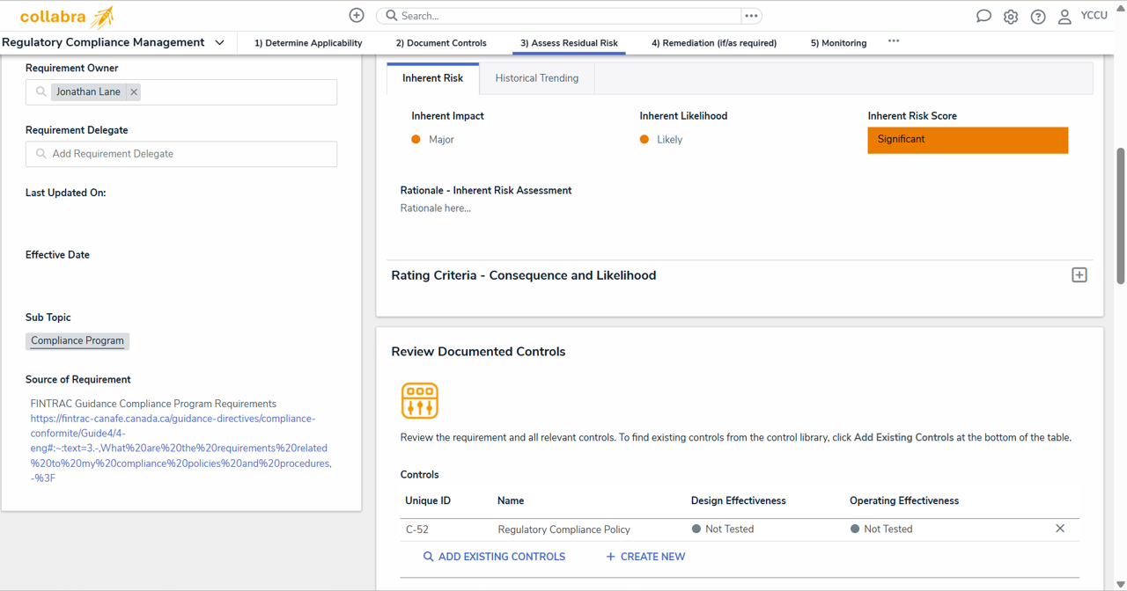Click Create New control button
This screenshot has height=591, width=1127.
tap(645, 557)
